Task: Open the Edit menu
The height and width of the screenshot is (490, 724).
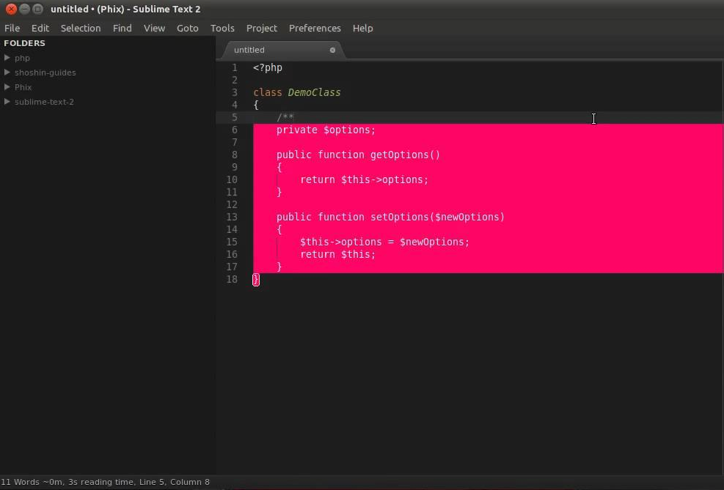Action: click(40, 28)
